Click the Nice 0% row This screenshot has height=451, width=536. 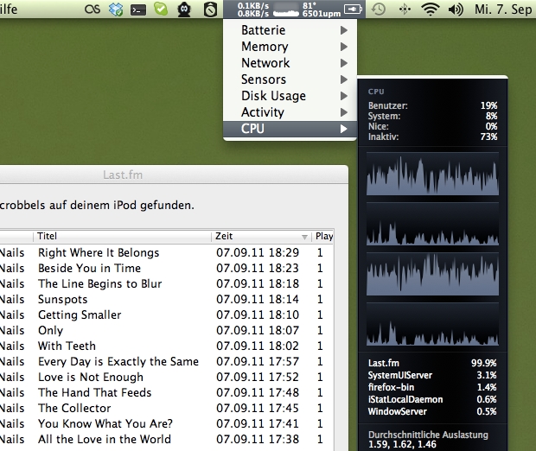pos(432,126)
